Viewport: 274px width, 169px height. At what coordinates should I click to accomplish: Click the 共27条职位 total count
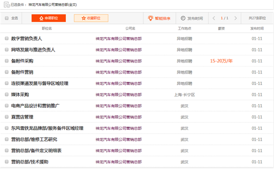[x=257, y=18]
